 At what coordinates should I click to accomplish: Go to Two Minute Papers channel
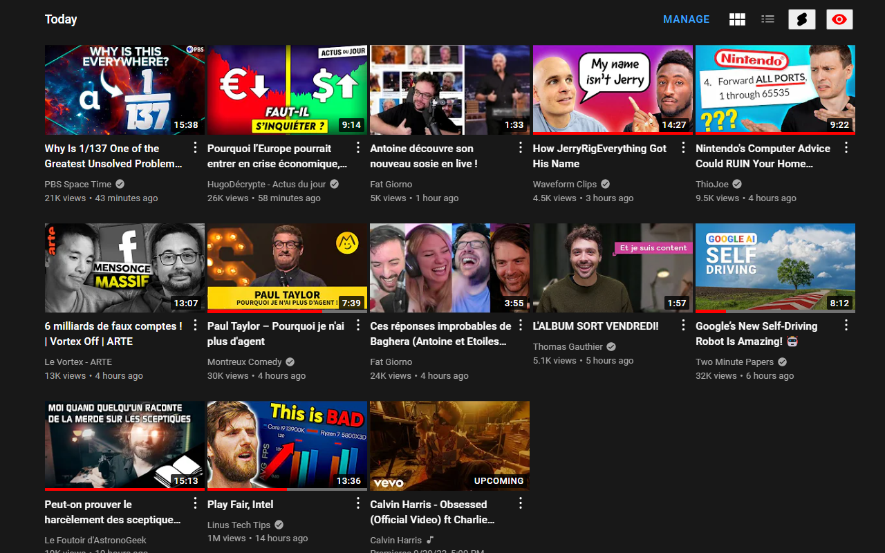[735, 362]
